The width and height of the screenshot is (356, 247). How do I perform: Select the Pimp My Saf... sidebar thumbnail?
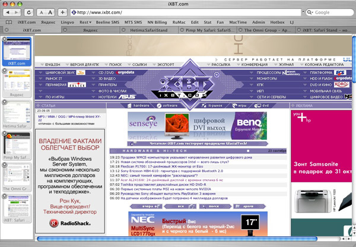point(17,145)
